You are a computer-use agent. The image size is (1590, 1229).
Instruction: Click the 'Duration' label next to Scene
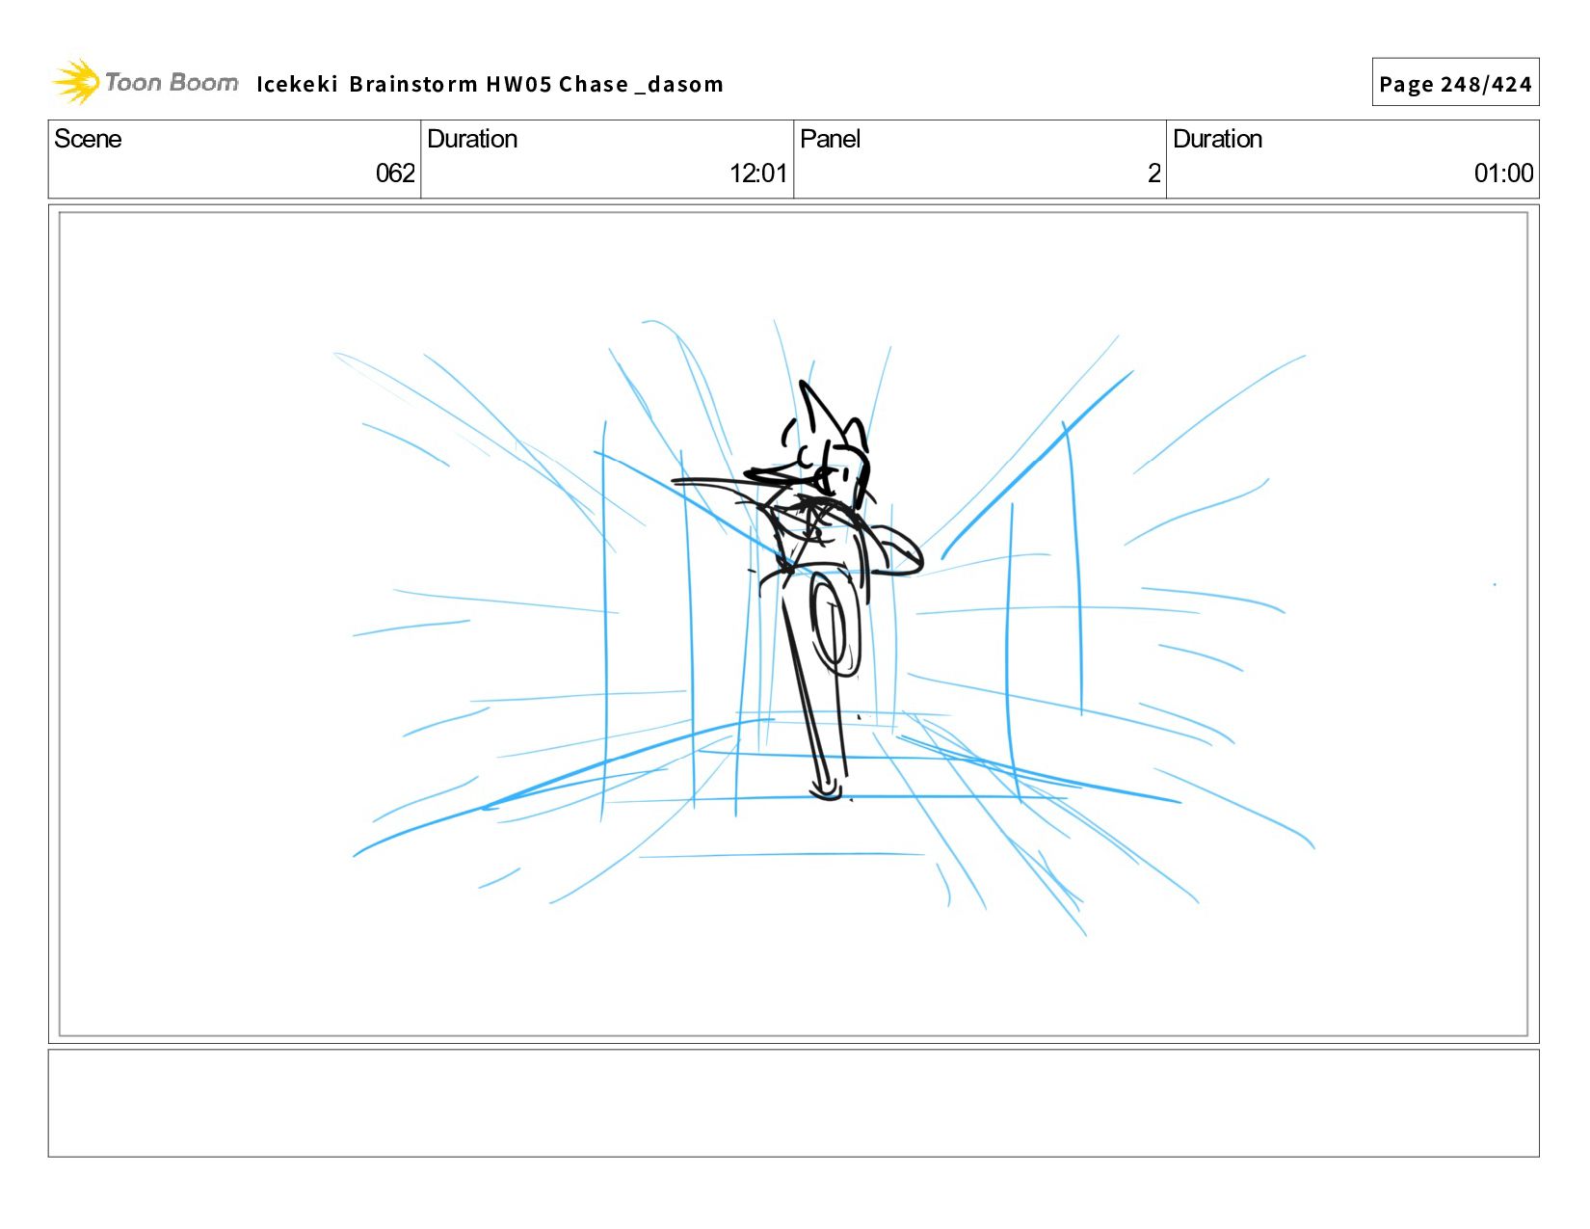pyautogui.click(x=472, y=139)
